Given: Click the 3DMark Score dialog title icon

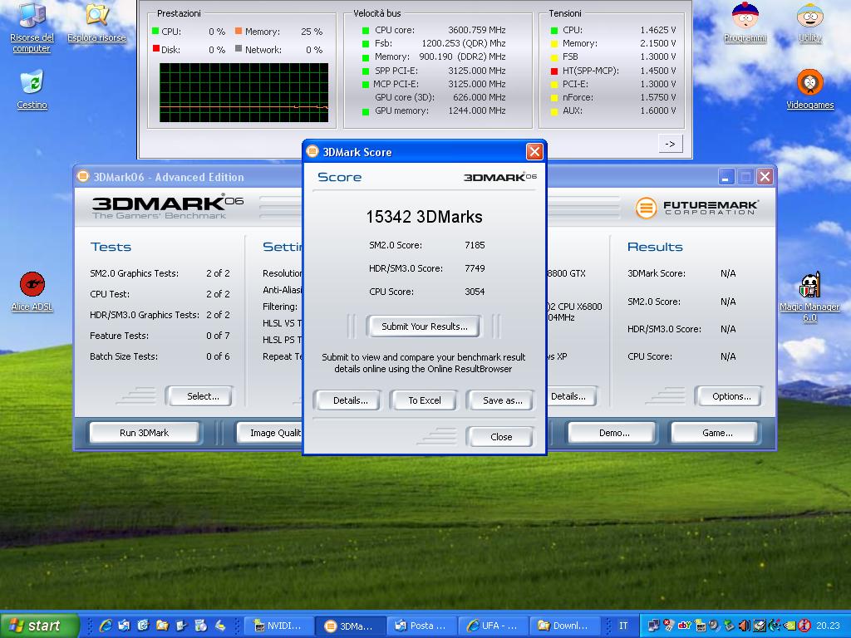Looking at the screenshot, I should (x=312, y=151).
